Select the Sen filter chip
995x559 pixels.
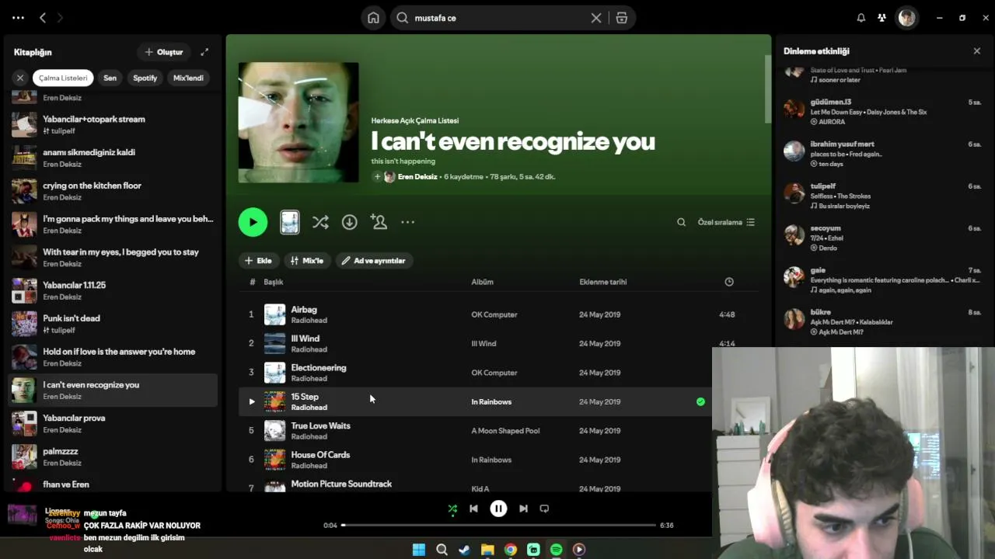(110, 78)
